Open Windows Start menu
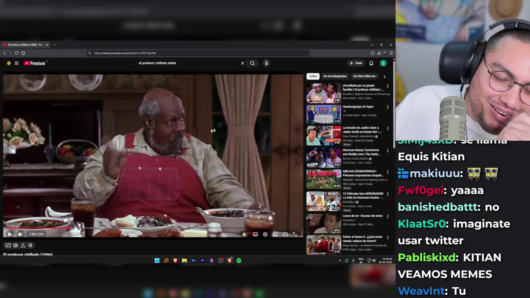530x298 pixels. coord(157,260)
